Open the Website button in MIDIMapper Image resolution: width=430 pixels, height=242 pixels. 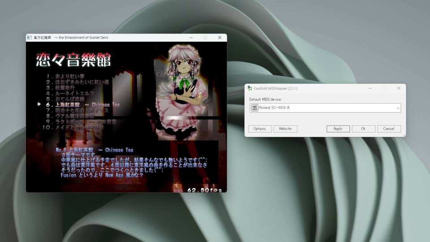pyautogui.click(x=285, y=129)
